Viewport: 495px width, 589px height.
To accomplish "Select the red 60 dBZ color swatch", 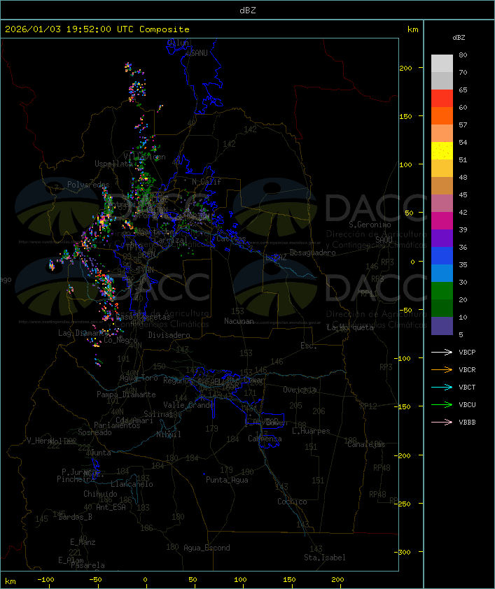I will click(442, 99).
